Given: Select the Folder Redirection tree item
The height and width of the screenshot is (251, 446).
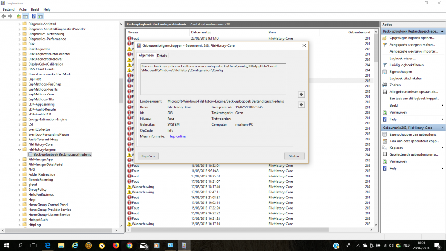Looking at the screenshot, I should coord(41,174).
